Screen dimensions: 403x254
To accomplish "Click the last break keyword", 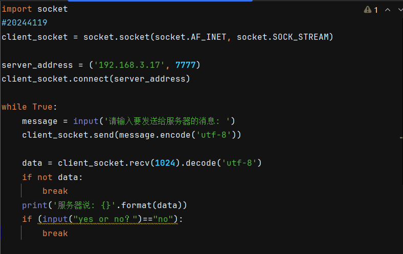I will (x=55, y=233).
